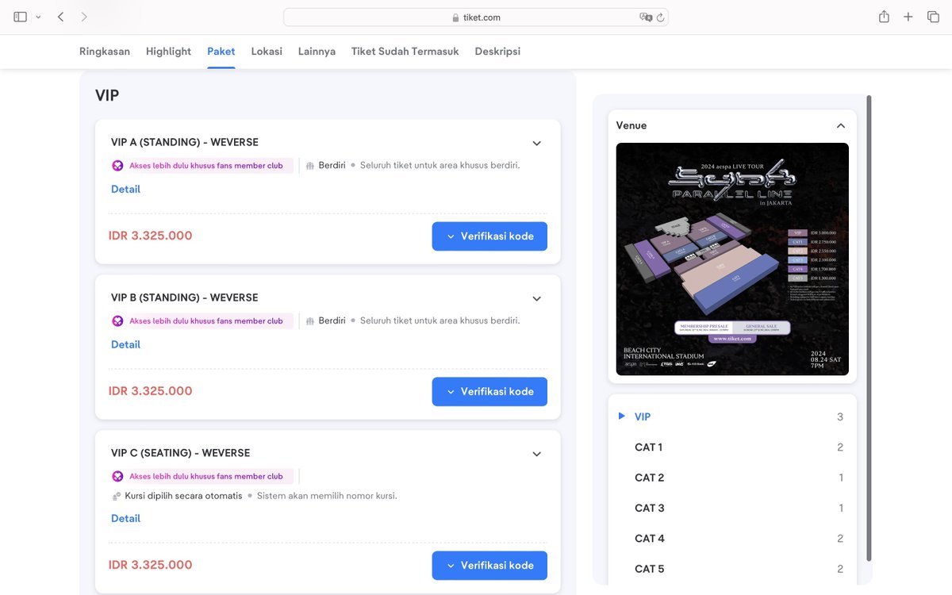
Task: Show the tab overview icon
Action: click(x=933, y=17)
